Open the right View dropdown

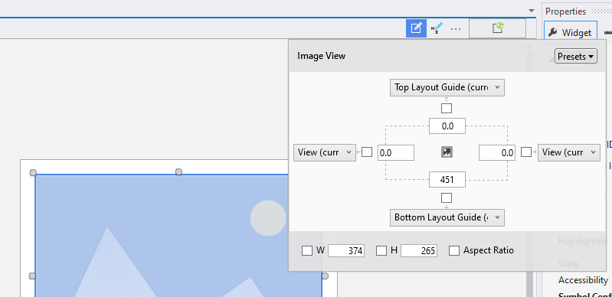[568, 152]
